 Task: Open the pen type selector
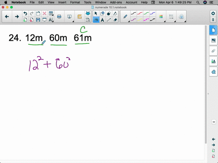pyautogui.click(x=125, y=17)
